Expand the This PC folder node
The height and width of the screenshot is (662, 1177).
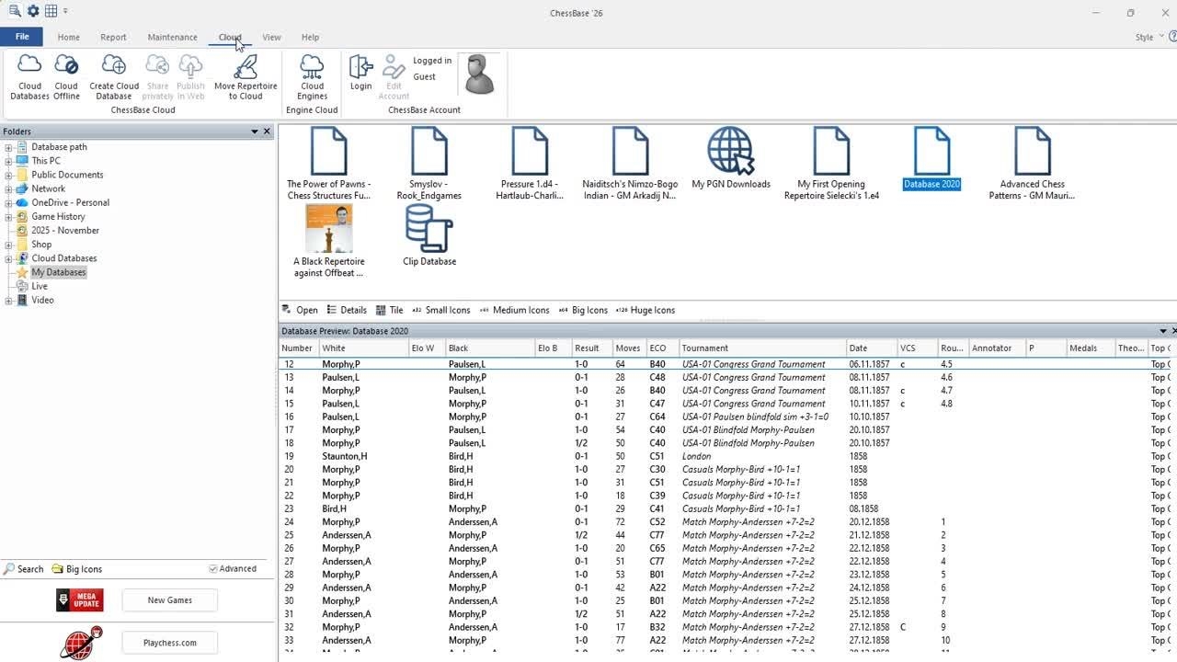pyautogui.click(x=8, y=161)
